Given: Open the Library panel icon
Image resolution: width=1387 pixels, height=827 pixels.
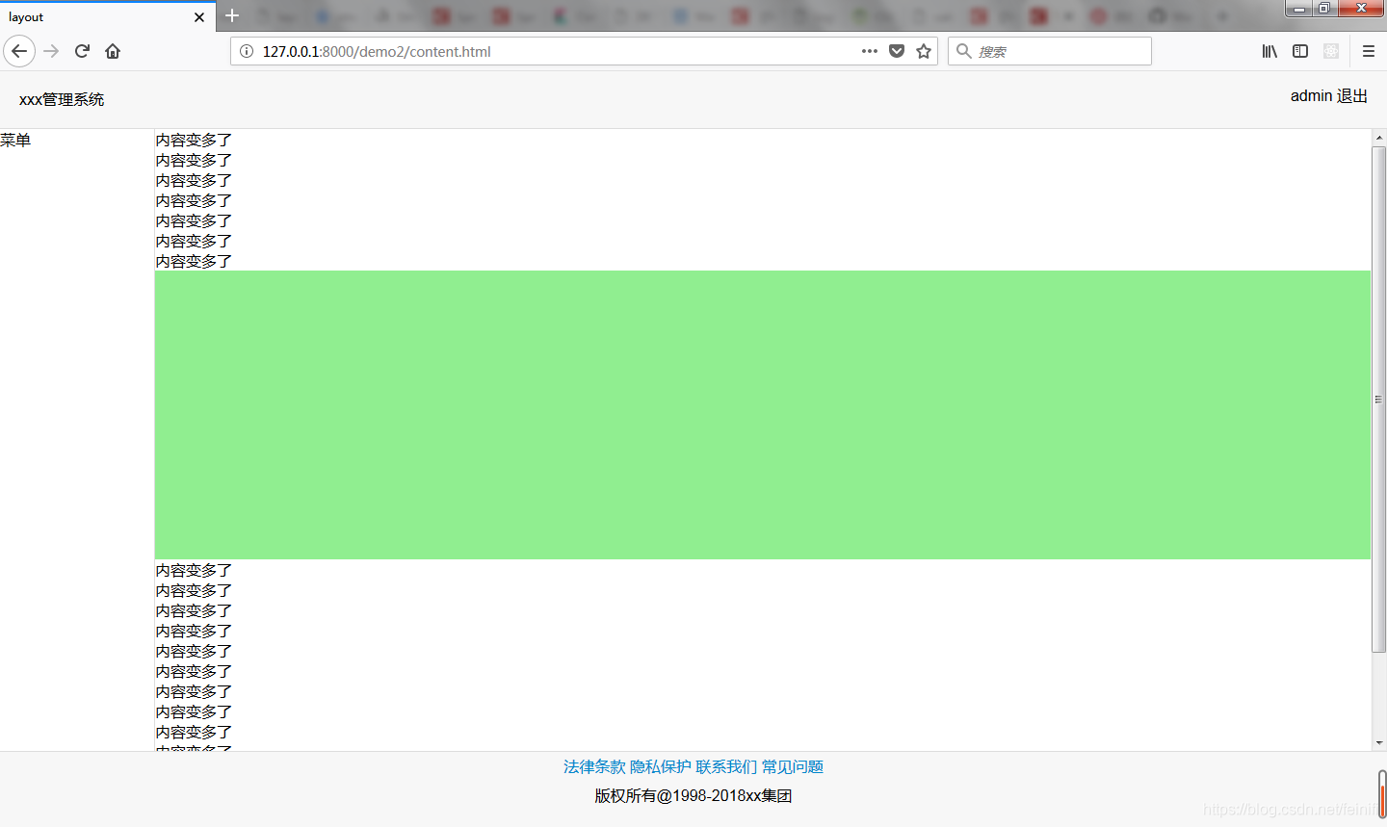Looking at the screenshot, I should [x=1269, y=51].
